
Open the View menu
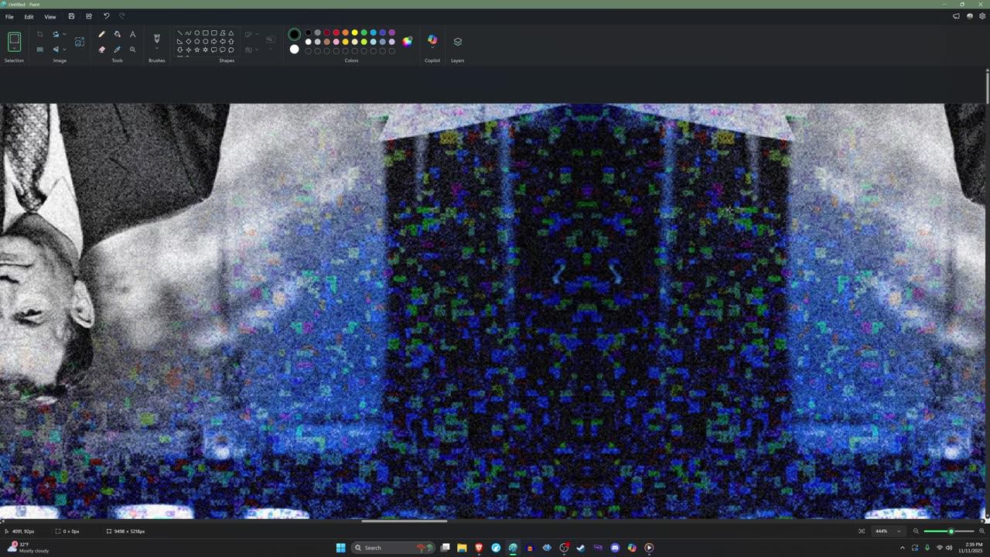tap(49, 16)
